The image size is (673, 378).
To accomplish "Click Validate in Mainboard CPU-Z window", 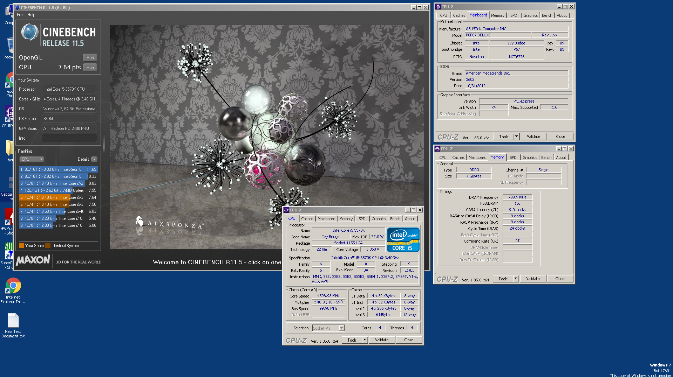I will (533, 136).
